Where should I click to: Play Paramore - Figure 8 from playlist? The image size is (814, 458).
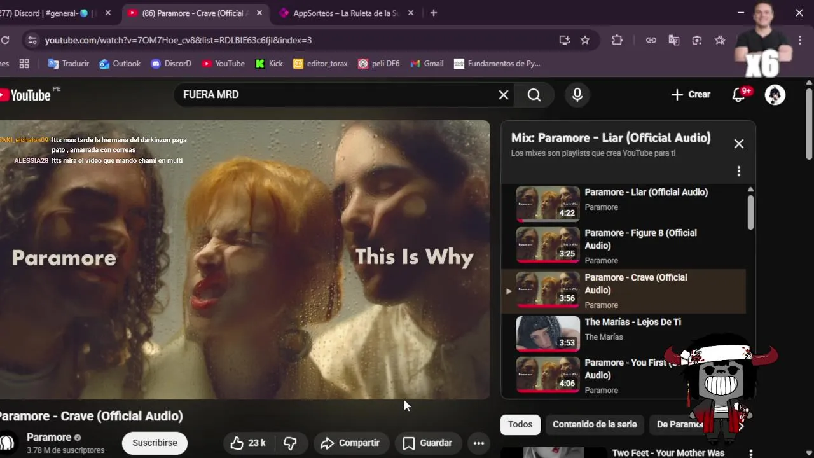coord(623,246)
